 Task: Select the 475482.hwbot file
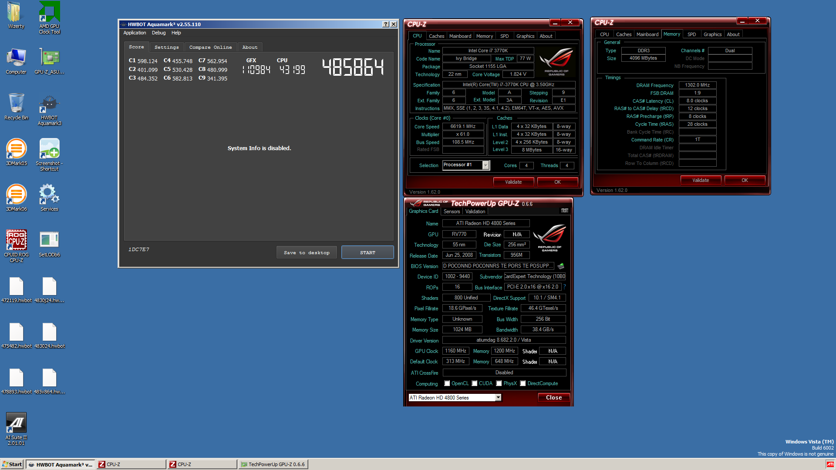pyautogui.click(x=16, y=335)
